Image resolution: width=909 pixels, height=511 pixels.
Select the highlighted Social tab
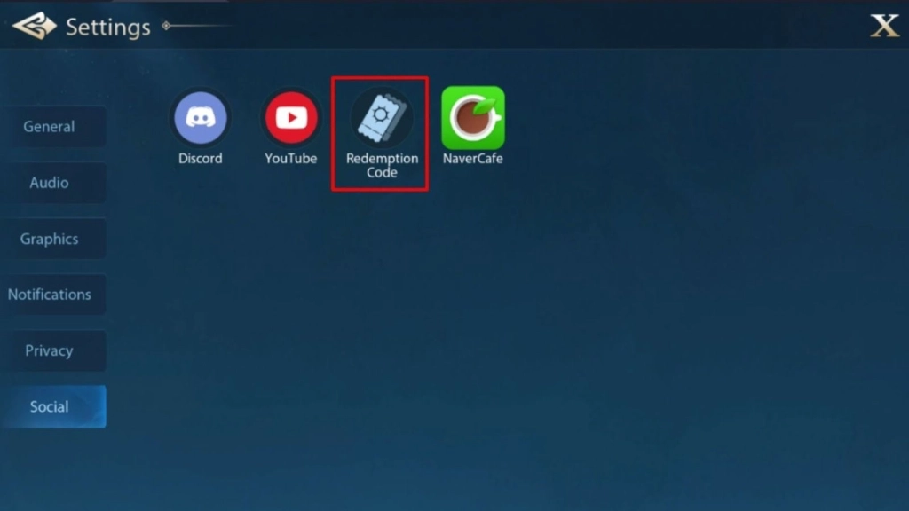pos(50,406)
